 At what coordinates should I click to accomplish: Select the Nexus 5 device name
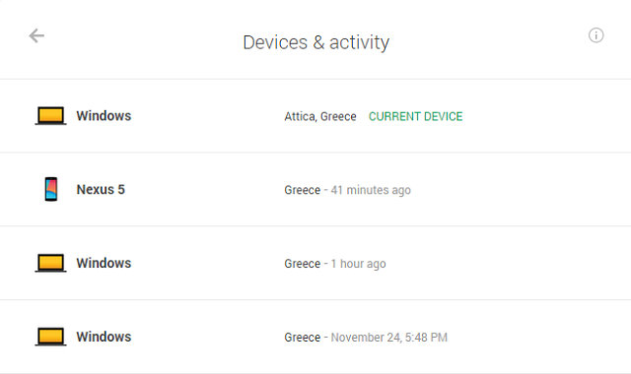101,189
